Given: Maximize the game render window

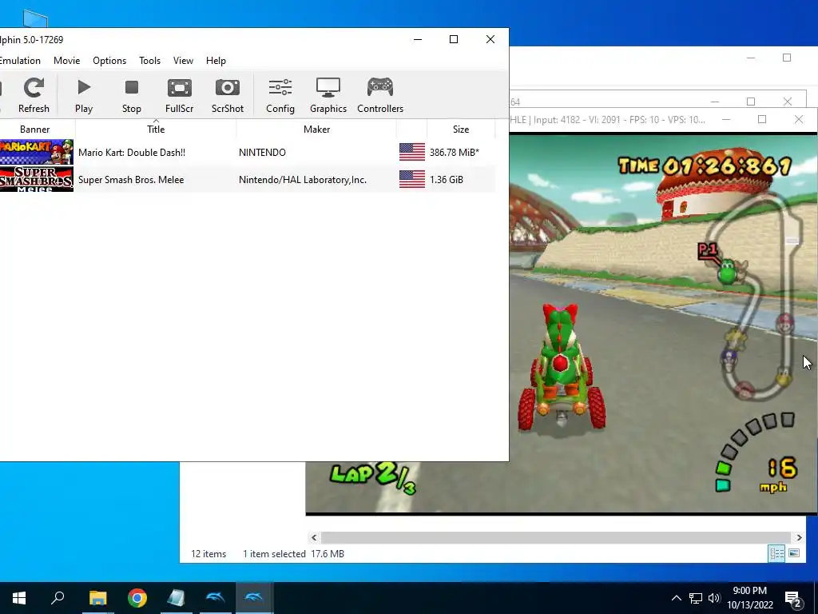Looking at the screenshot, I should point(762,120).
